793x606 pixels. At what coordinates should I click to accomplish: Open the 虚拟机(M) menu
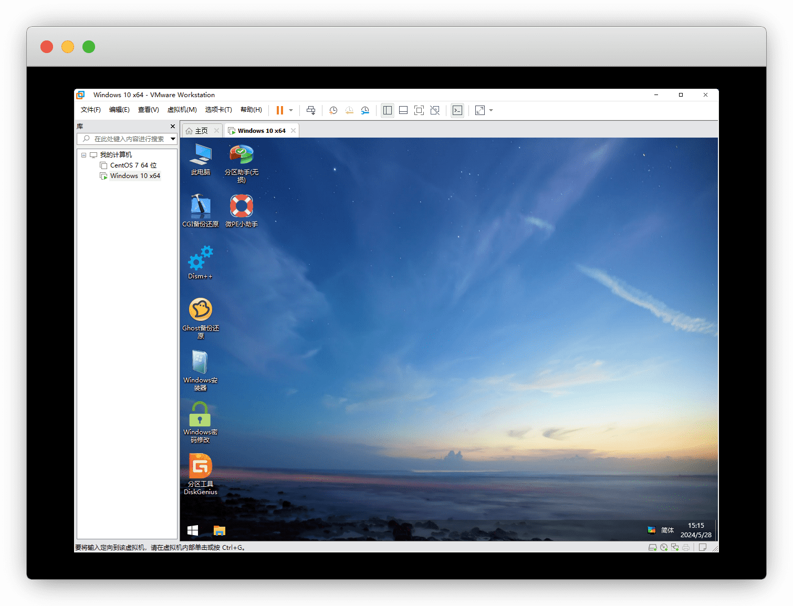tap(182, 110)
